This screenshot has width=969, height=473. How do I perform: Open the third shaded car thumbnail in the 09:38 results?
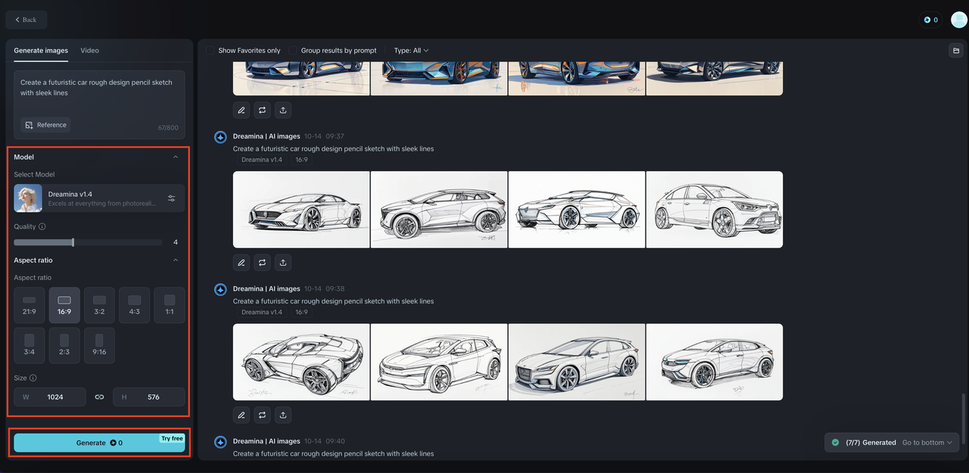(577, 362)
